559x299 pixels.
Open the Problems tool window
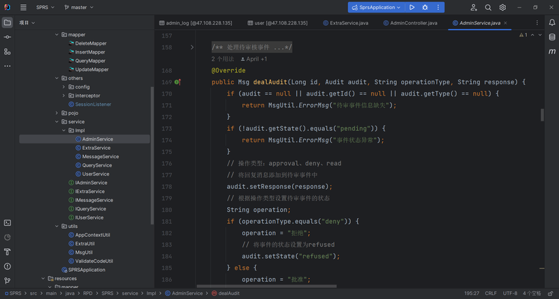(x=7, y=266)
